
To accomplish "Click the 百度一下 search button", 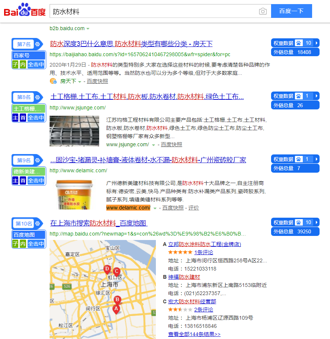I will click(292, 11).
